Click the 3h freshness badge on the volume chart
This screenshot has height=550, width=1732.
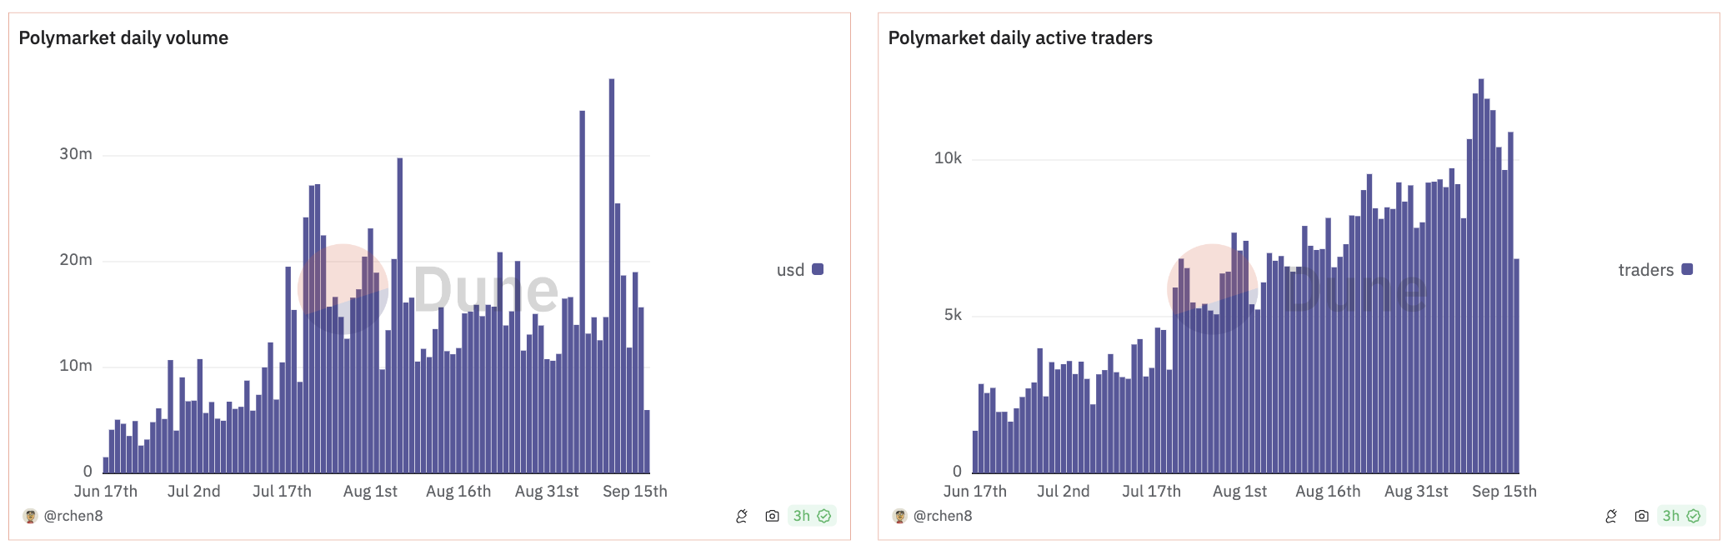(811, 516)
